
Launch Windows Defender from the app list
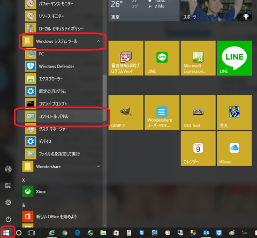(62, 66)
